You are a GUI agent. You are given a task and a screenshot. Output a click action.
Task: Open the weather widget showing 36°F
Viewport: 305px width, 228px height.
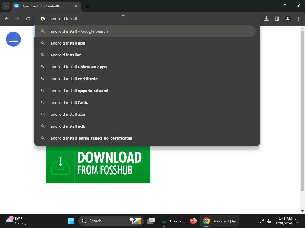tap(16, 221)
